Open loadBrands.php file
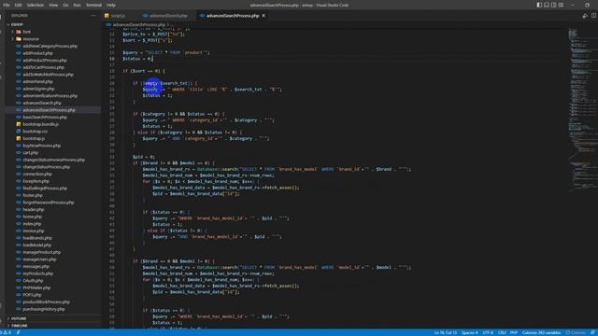Viewport: 598px width, 336px height. pyautogui.click(x=37, y=238)
